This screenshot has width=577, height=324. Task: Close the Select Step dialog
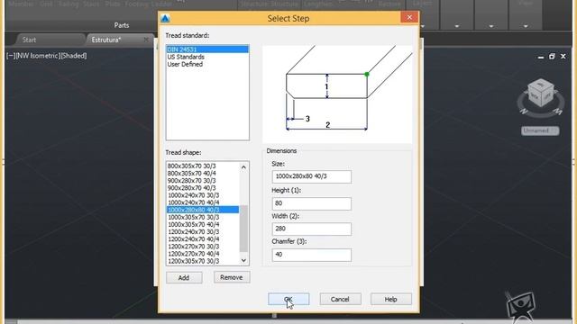(409, 17)
